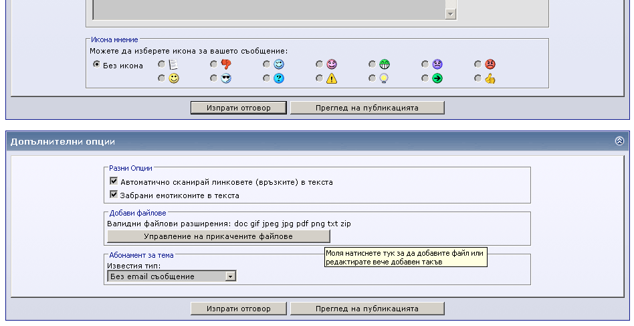Image resolution: width=634 pixels, height=326 pixels.
Task: Collapse the 'Допълнителни опции' panel
Action: pos(619,141)
